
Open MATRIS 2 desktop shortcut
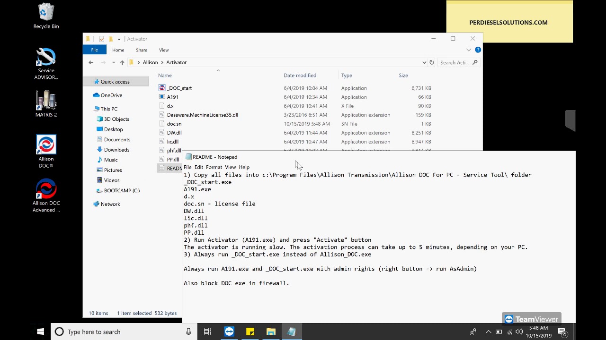tap(46, 103)
